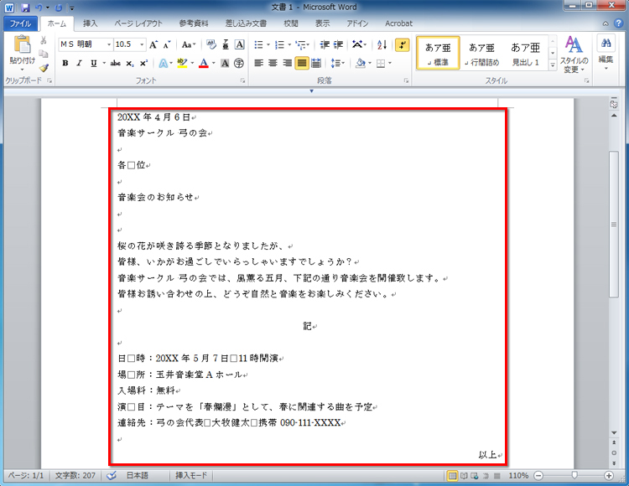Click Increase Indent icon
The width and height of the screenshot is (629, 486).
coord(339,44)
